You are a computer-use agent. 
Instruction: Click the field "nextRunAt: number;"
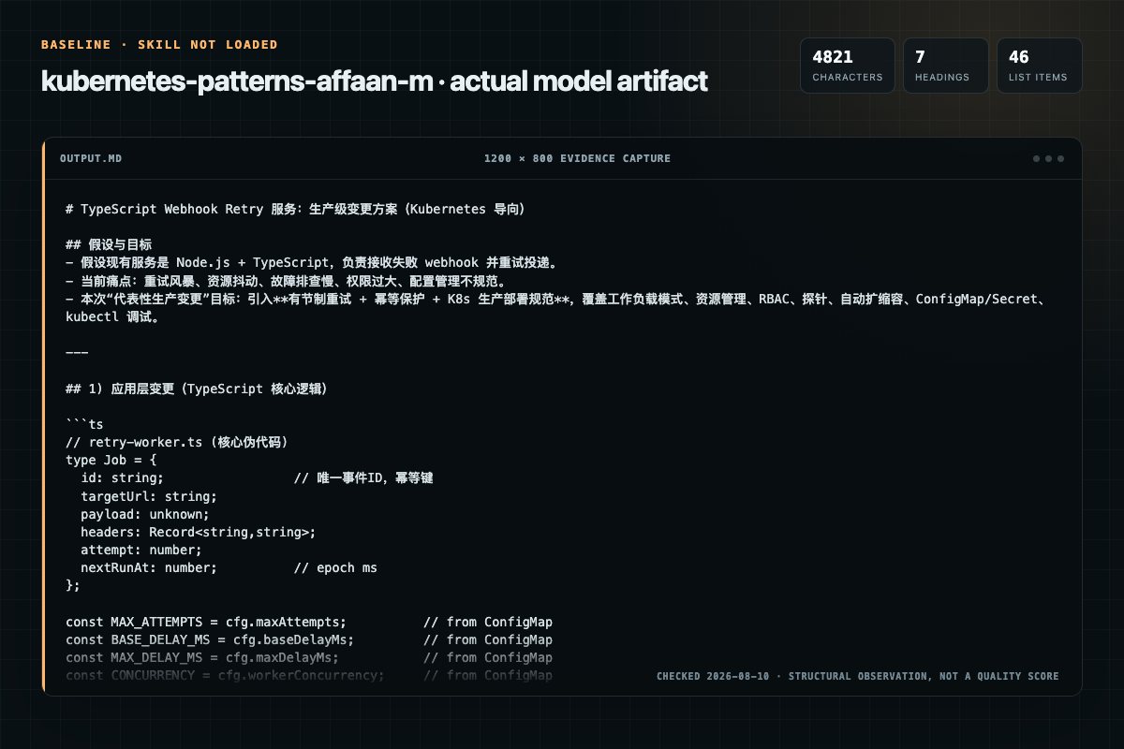click(149, 567)
